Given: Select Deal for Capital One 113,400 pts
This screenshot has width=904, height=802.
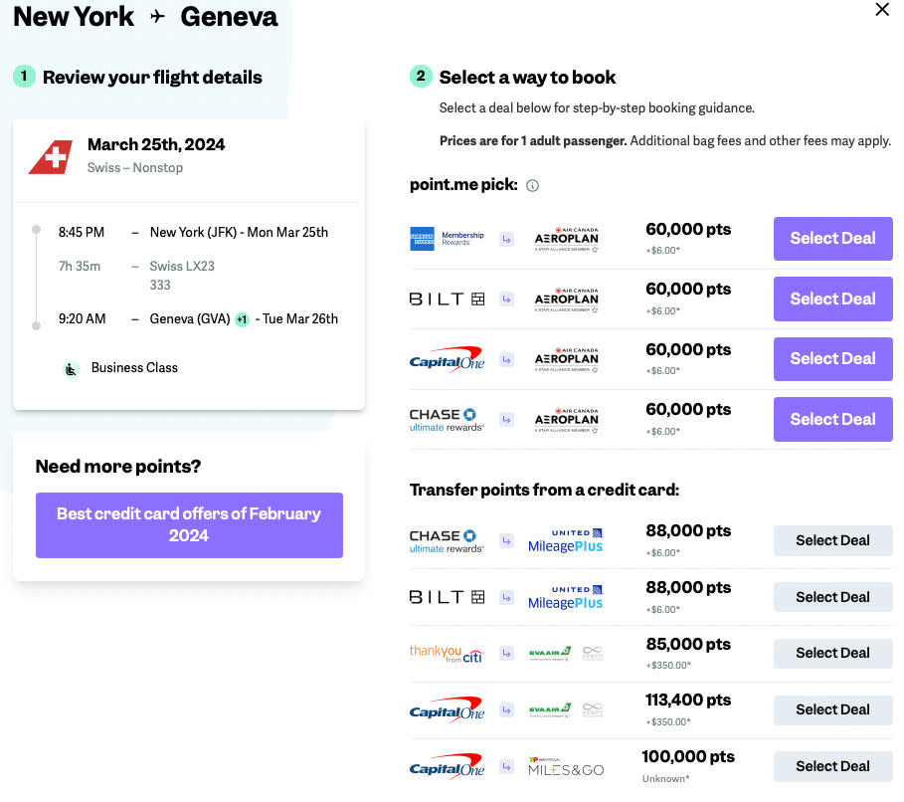Looking at the screenshot, I should coord(832,709).
